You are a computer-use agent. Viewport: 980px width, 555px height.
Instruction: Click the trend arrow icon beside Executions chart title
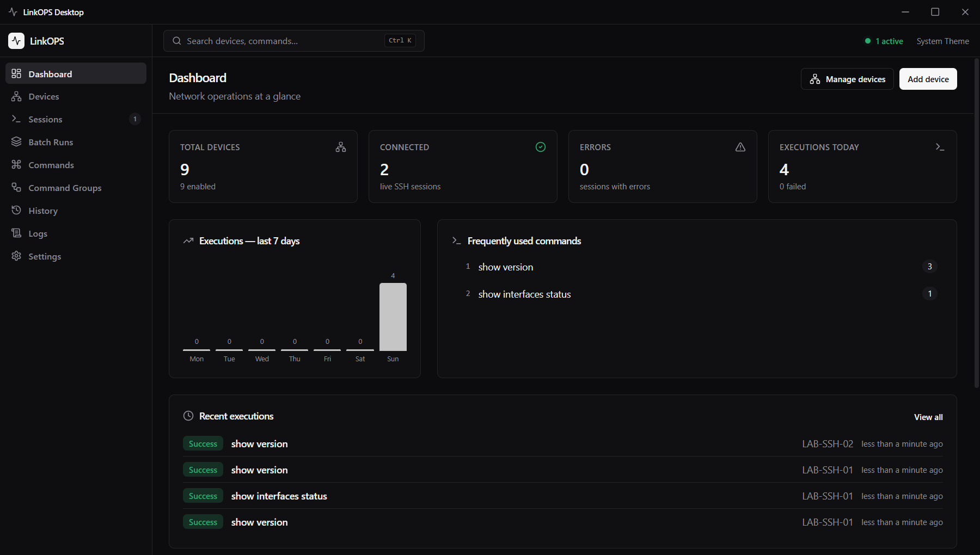pyautogui.click(x=188, y=240)
